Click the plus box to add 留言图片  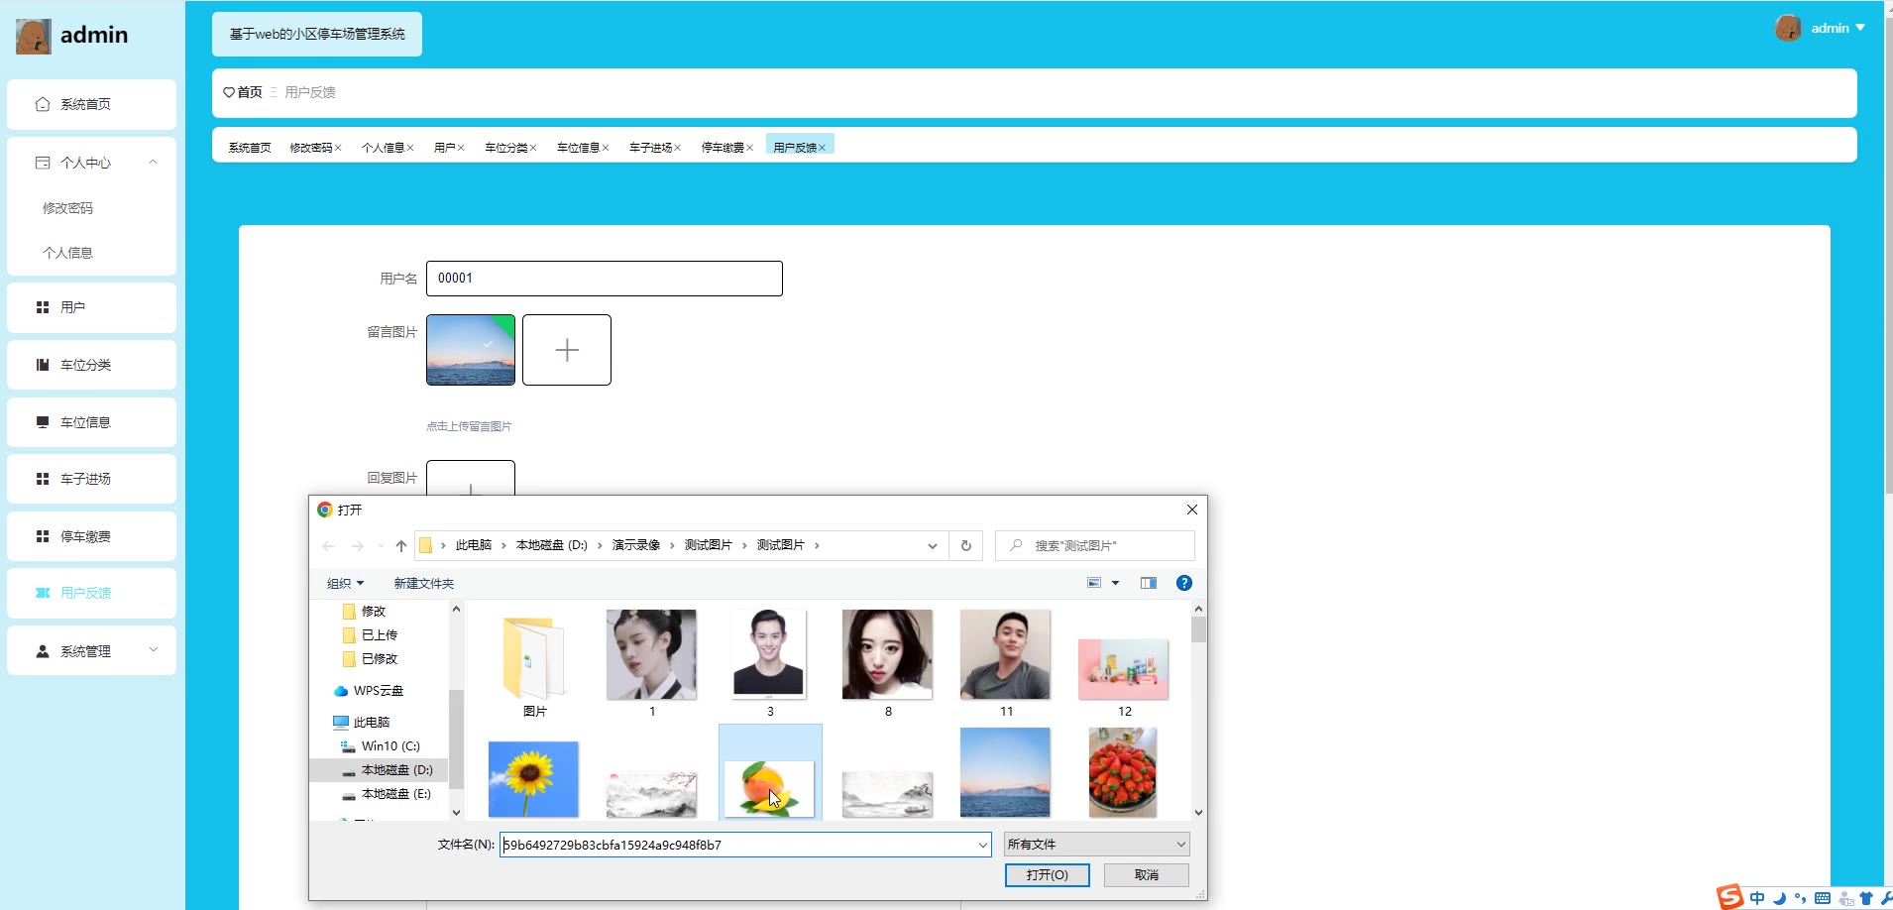click(567, 350)
